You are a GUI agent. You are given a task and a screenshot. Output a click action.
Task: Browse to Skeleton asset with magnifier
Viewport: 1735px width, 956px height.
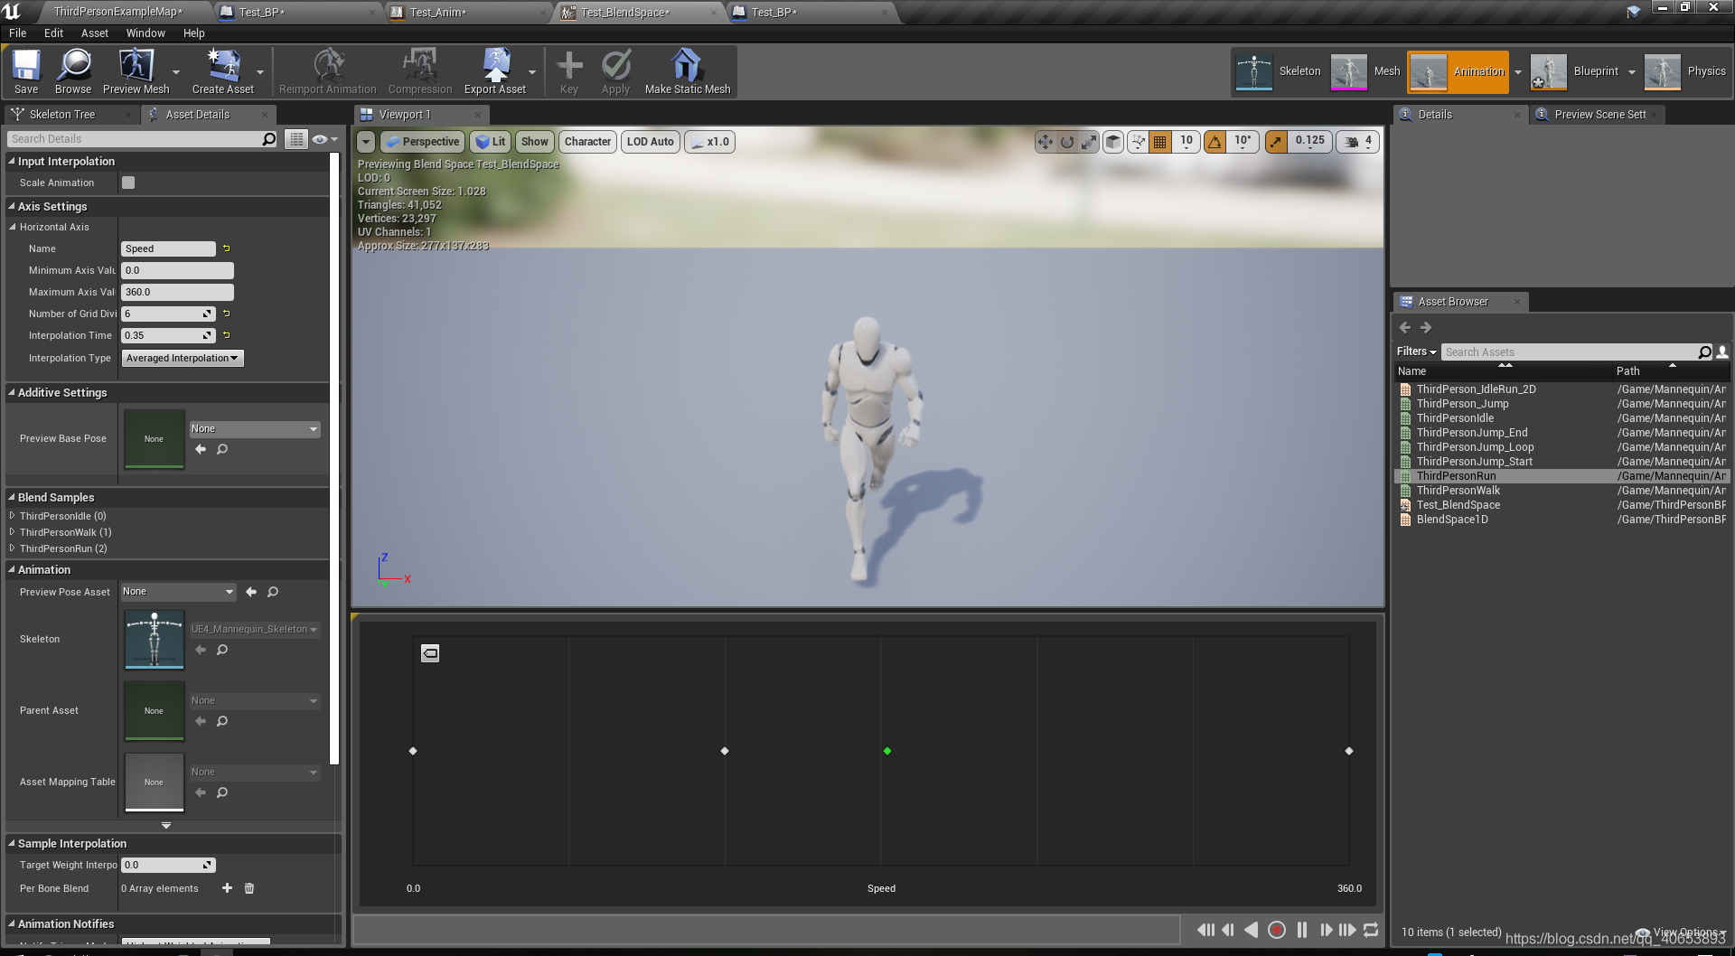[222, 650]
